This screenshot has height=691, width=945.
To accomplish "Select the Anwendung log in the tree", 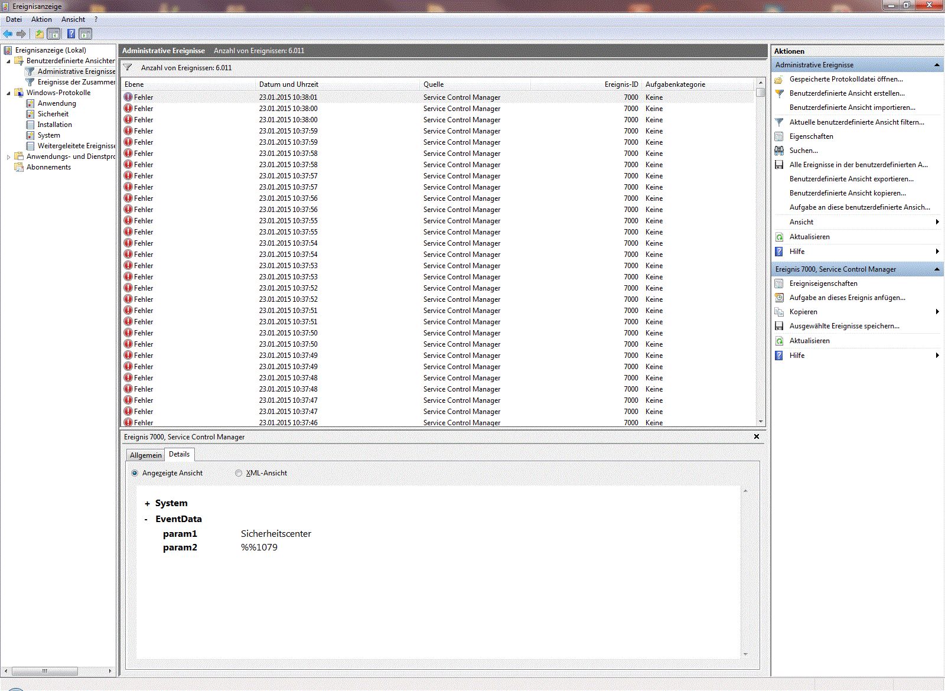I will coord(57,103).
